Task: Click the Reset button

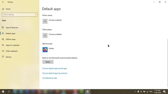Action: point(48,62)
